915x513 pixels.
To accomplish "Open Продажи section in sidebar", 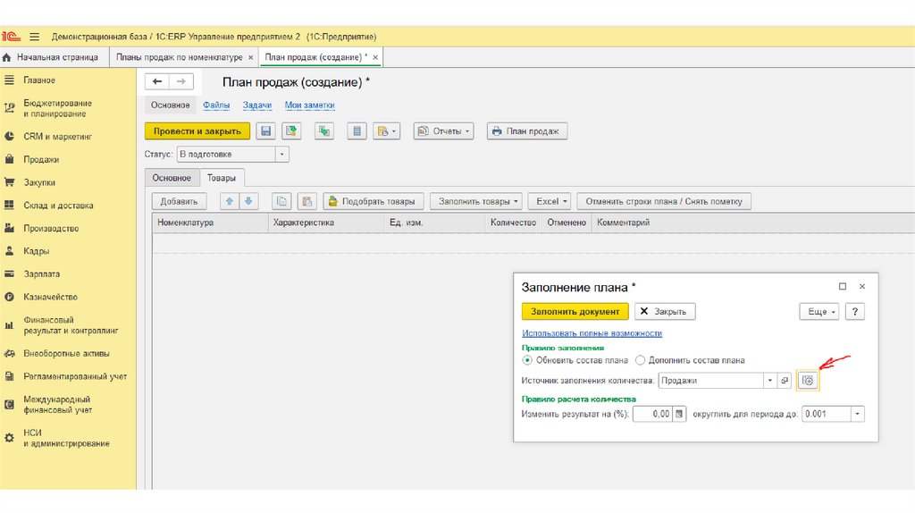I will [41, 159].
